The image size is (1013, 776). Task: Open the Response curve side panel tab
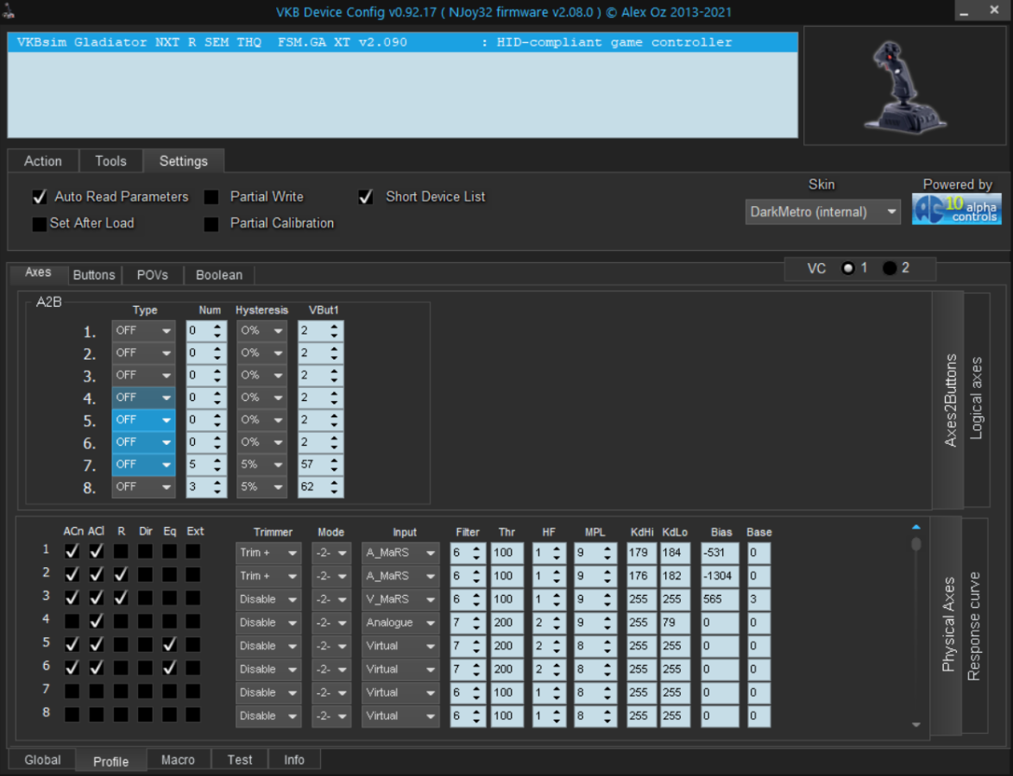973,625
